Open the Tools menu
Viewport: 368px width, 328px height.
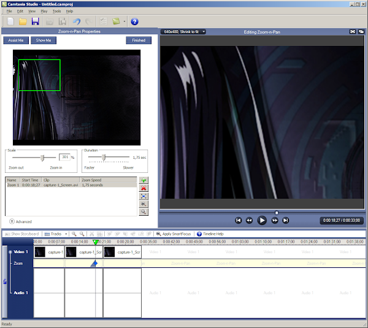(x=56, y=11)
